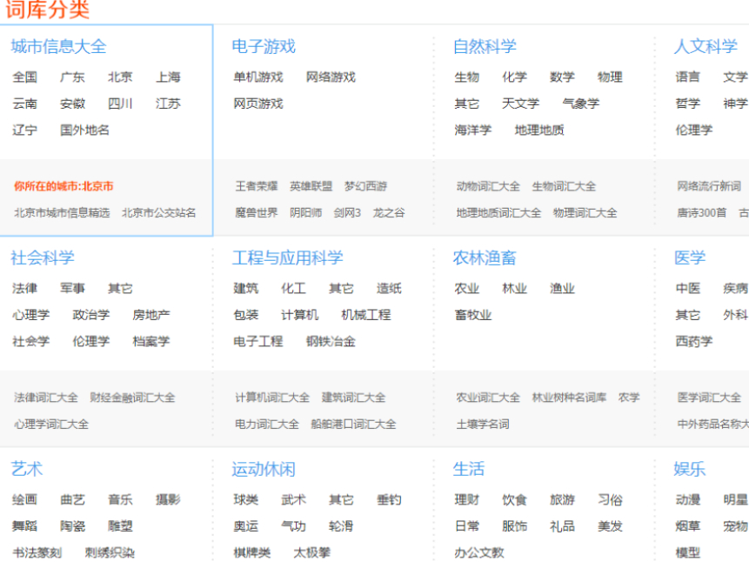Image resolution: width=749 pixels, height=562 pixels.
Task: Go to 单机游戏 subcategory
Action: click(258, 77)
